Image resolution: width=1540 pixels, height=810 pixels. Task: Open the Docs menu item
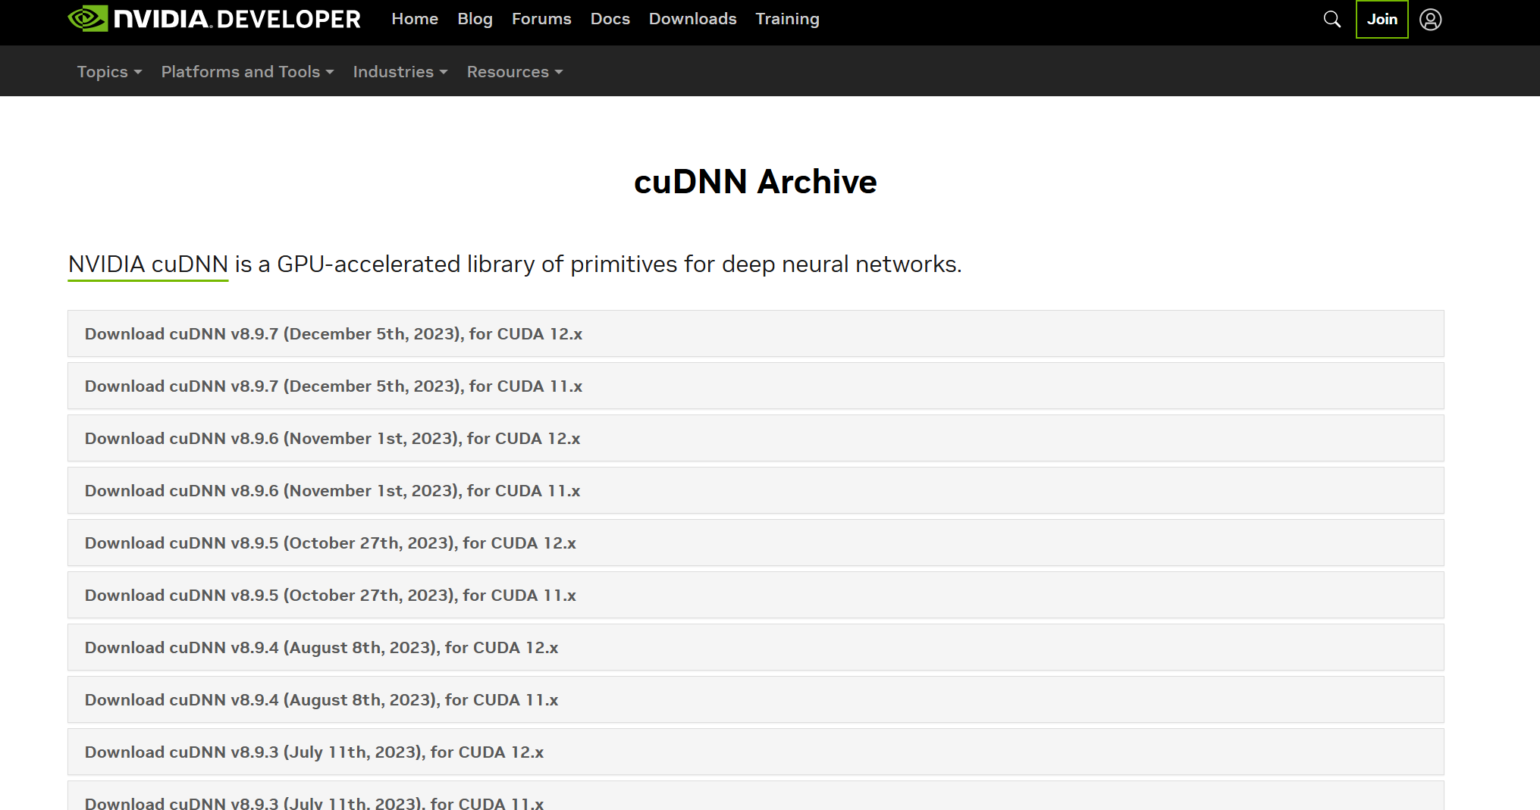[610, 19]
